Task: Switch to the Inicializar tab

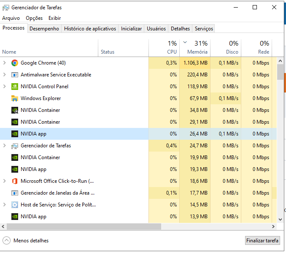Action: pyautogui.click(x=131, y=29)
